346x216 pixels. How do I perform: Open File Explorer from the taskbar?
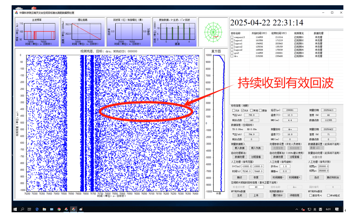pyautogui.click(x=44, y=209)
